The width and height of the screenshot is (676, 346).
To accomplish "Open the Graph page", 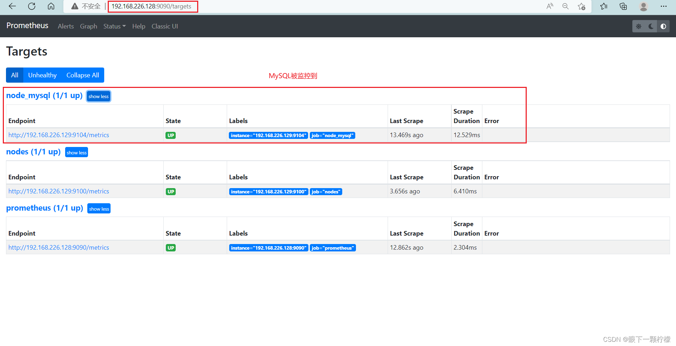I will 88,26.
